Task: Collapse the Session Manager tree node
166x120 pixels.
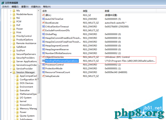Action: click(x=11, y=72)
